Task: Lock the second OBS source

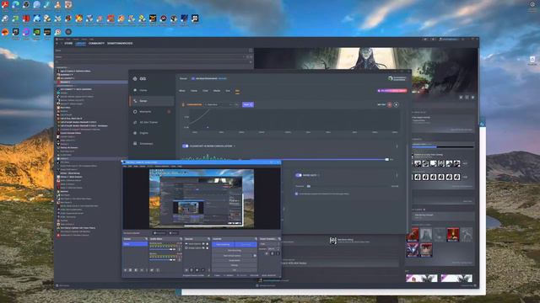Action: coord(208,248)
